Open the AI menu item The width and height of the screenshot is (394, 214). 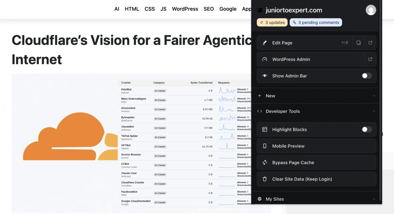click(x=117, y=9)
